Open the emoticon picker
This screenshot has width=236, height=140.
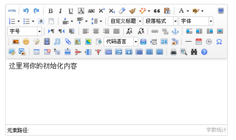[26, 42]
